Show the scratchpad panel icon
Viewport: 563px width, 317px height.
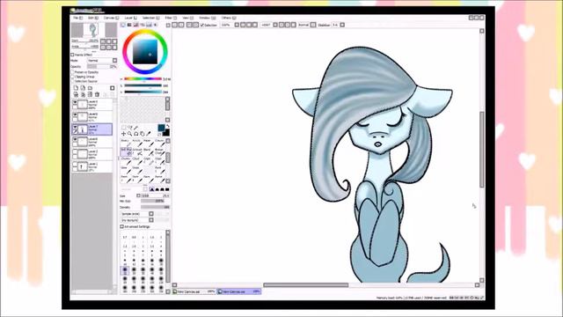(x=155, y=25)
